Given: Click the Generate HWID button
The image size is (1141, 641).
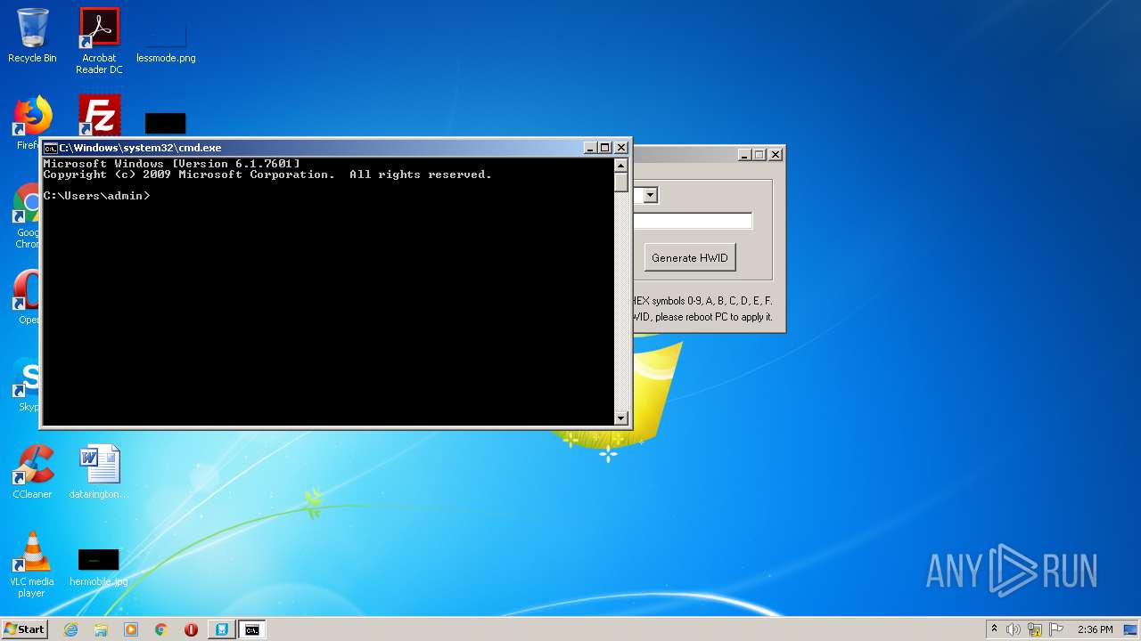Looking at the screenshot, I should (690, 257).
